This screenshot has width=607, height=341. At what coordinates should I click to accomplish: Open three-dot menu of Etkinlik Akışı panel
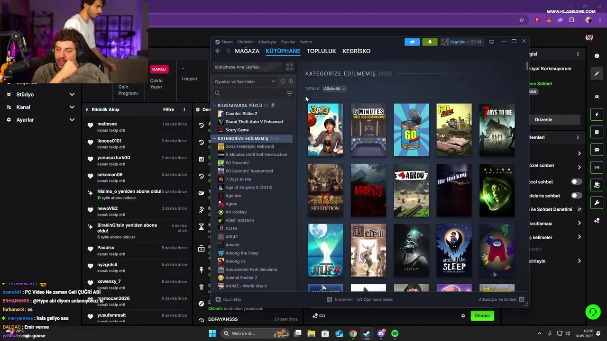184,109
